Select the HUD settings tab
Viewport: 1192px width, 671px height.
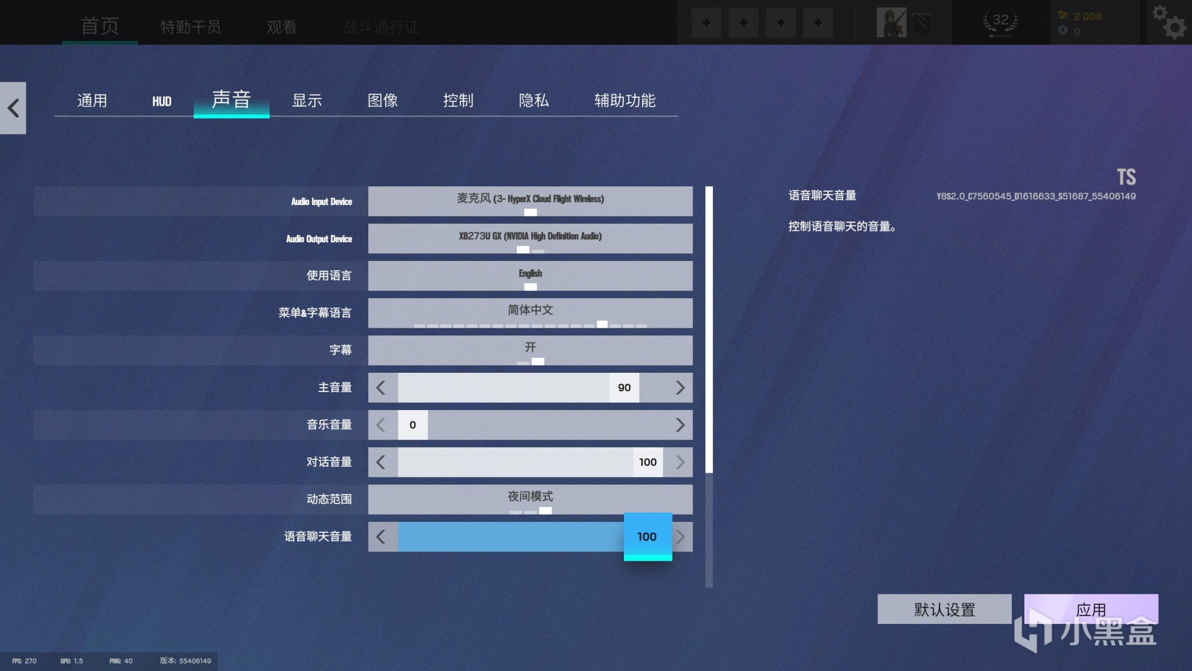click(x=161, y=101)
